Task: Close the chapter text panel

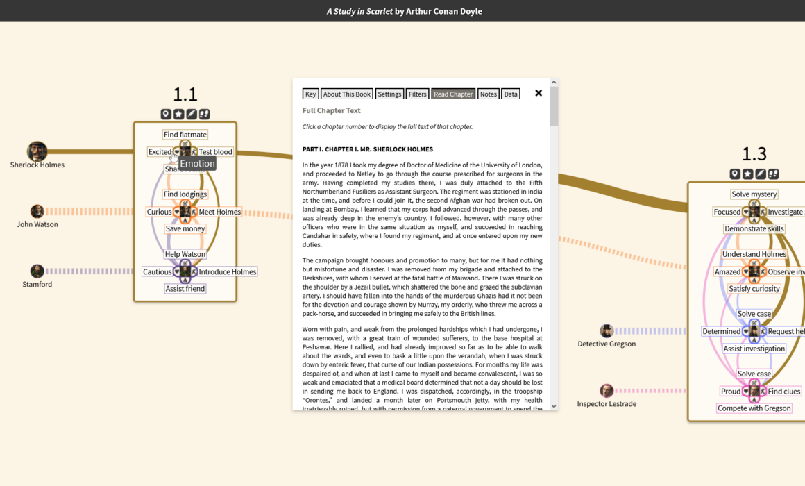Action: [538, 93]
